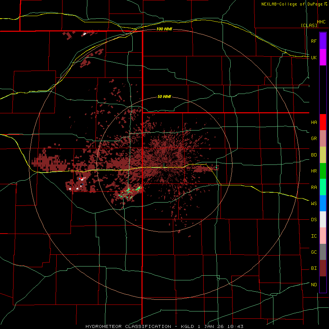The image size is (329, 329).
Task: Click the RF legend label
Action: coord(314,41)
